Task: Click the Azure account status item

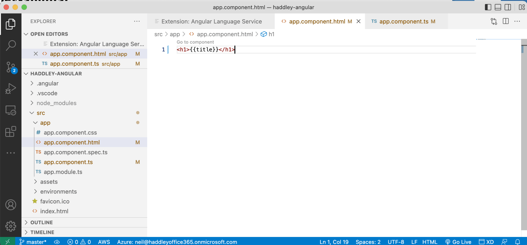Action: (x=177, y=242)
